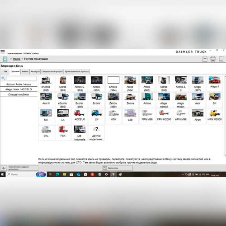Select the Atego лёгкий model
Viewport: 226px width, 226px height.
point(164,100)
